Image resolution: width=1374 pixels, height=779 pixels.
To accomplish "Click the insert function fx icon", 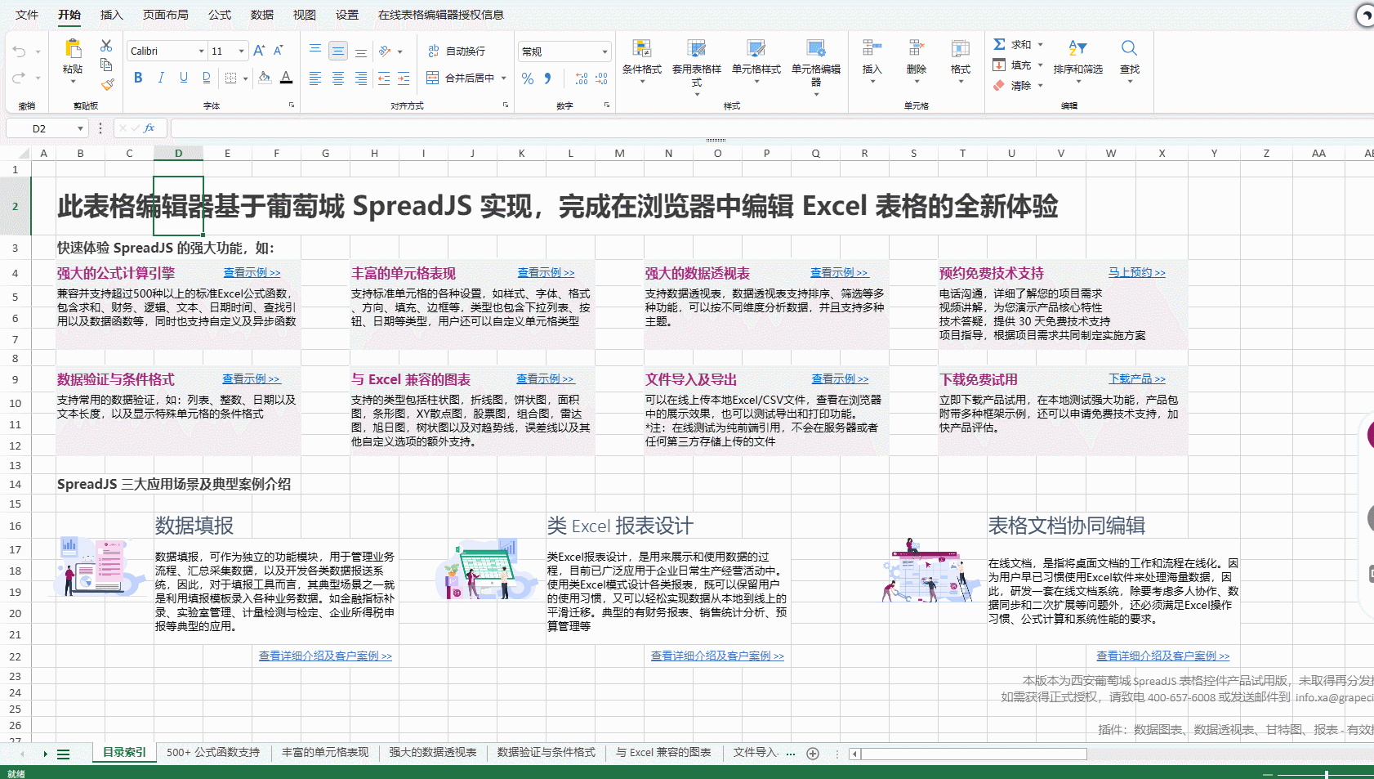I will coord(149,128).
